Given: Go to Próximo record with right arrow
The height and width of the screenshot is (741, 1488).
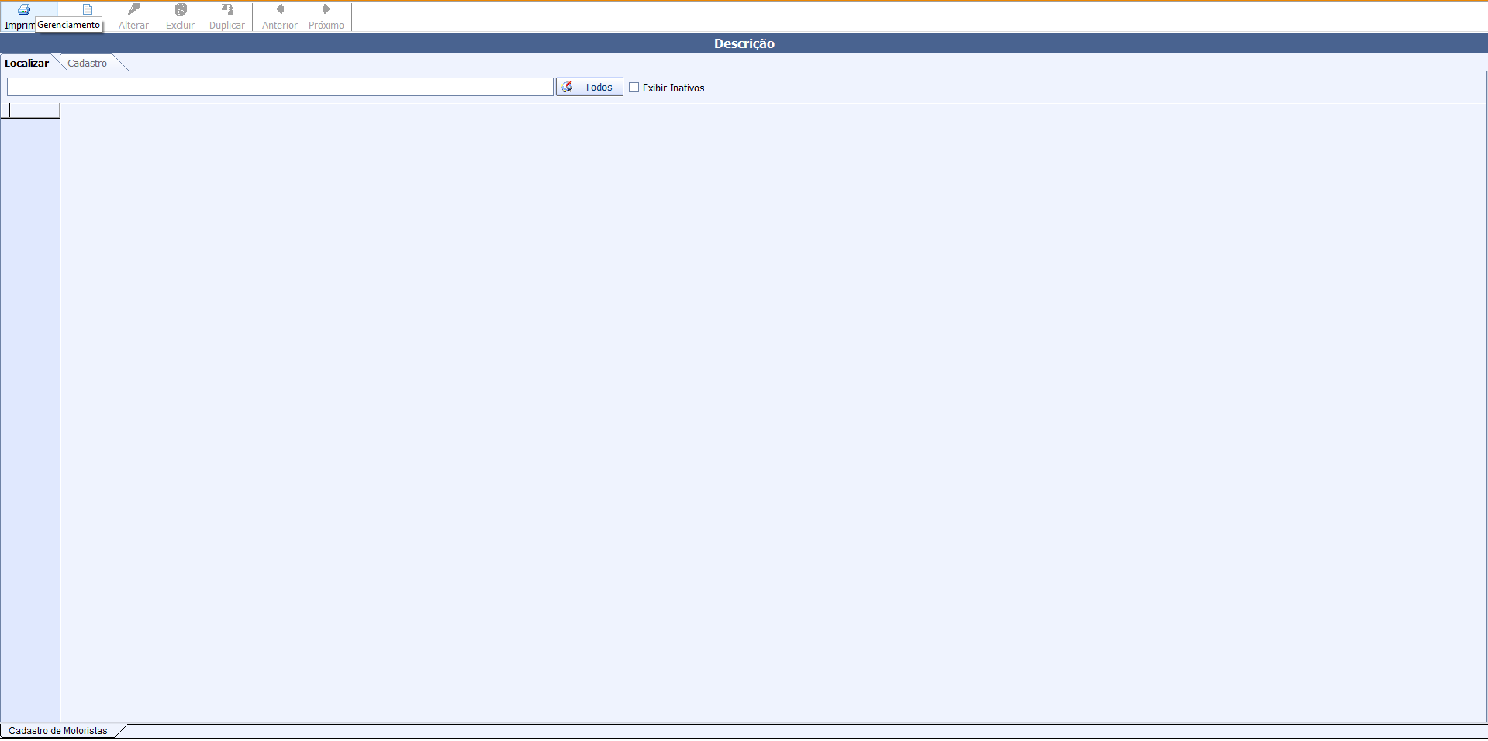Looking at the screenshot, I should coord(326,10).
